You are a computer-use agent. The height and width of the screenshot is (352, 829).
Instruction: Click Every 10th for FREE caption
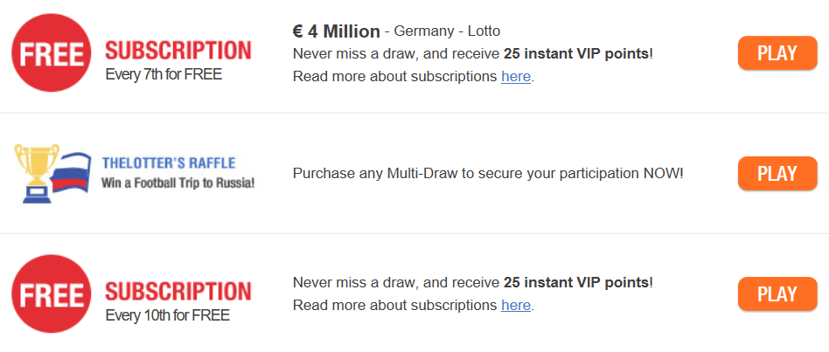click(x=168, y=315)
